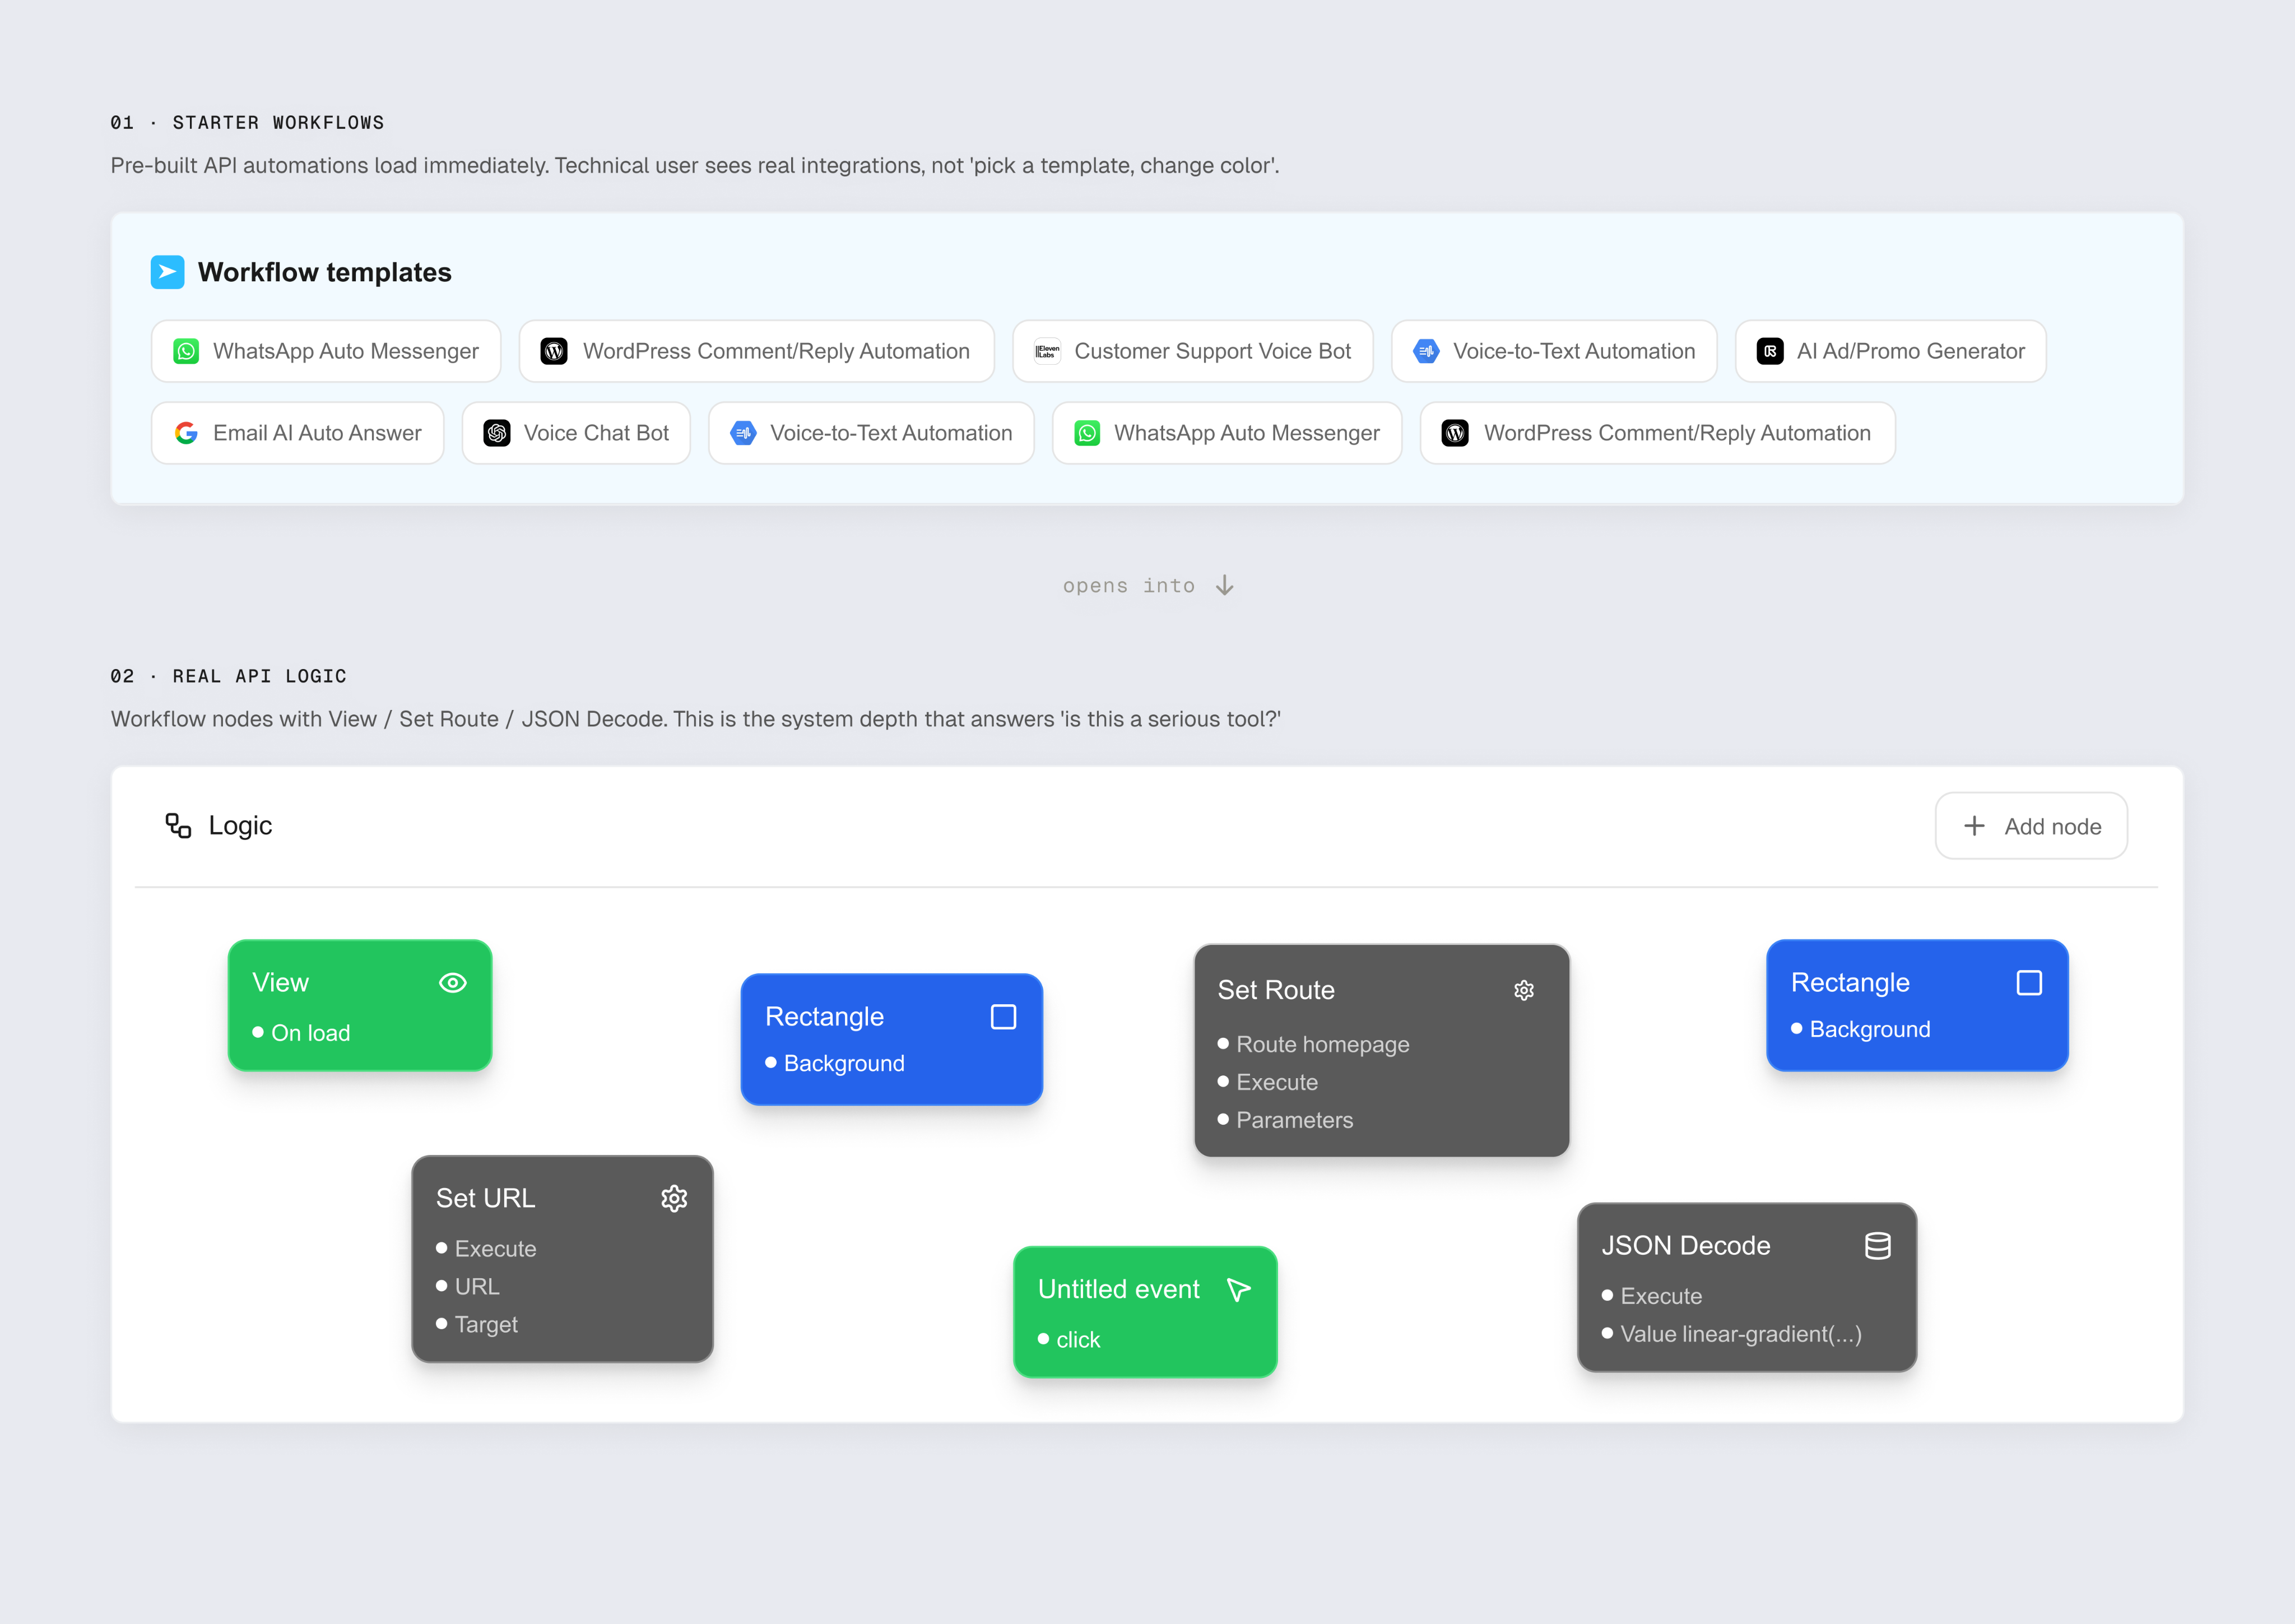Click the 'Workflow templates' heading text
Viewport: 2295px width, 1624px height.
(x=325, y=272)
